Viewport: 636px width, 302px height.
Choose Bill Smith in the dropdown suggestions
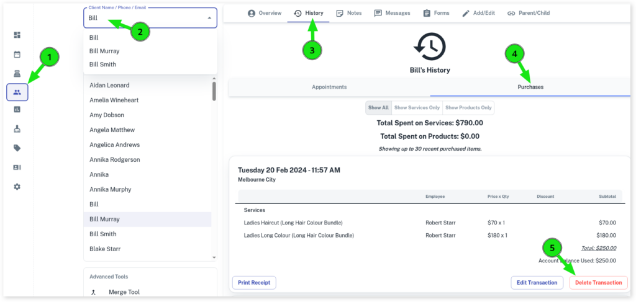click(102, 64)
